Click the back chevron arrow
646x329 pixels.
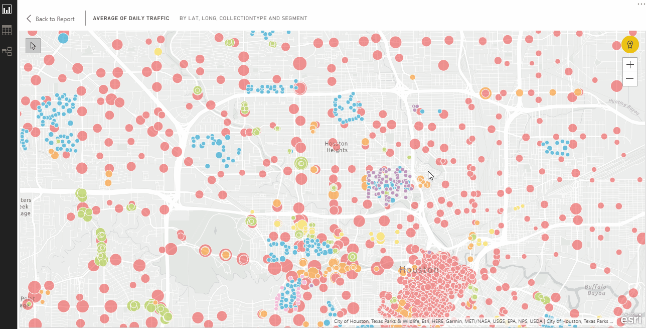(29, 19)
